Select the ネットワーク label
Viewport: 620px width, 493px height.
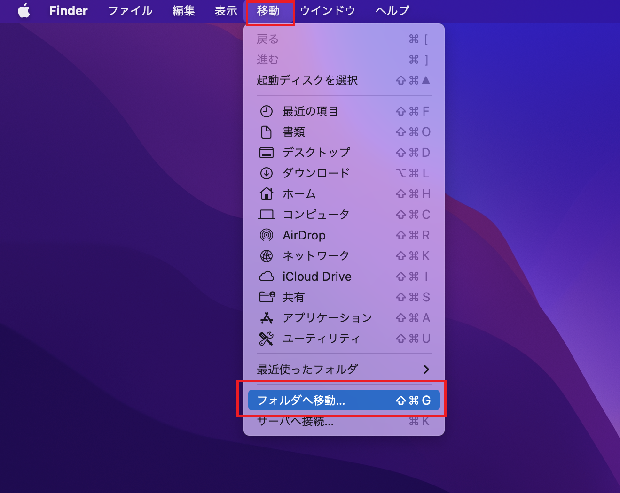click(316, 256)
